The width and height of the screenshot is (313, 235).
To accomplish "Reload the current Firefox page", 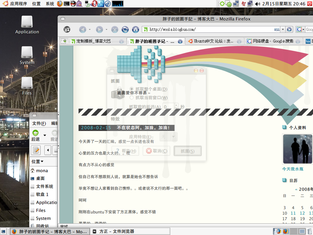I will click(x=125, y=30).
